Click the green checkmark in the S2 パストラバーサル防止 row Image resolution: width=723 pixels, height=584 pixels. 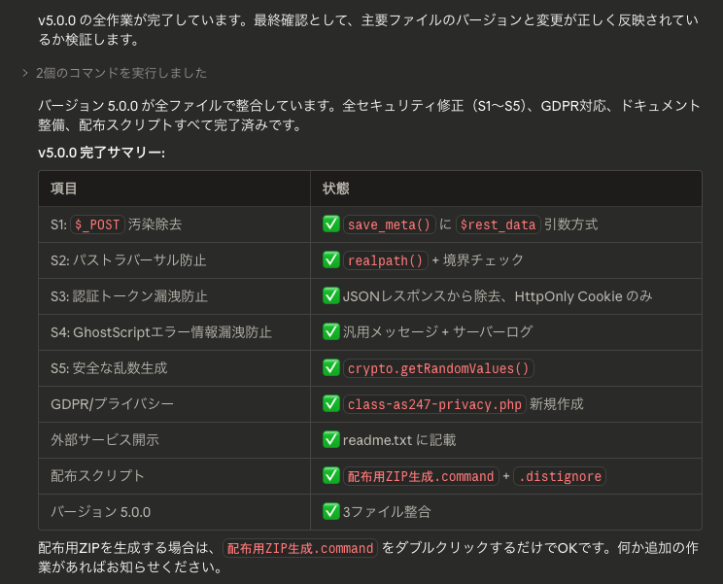click(x=331, y=260)
